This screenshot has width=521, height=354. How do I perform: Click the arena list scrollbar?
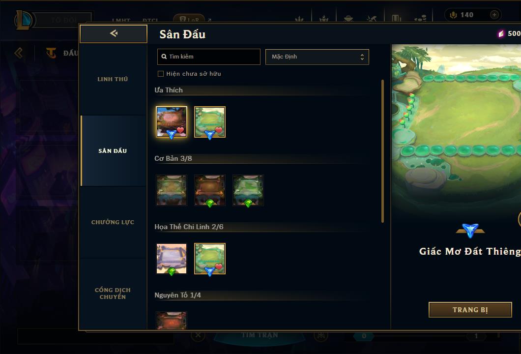tap(382, 151)
